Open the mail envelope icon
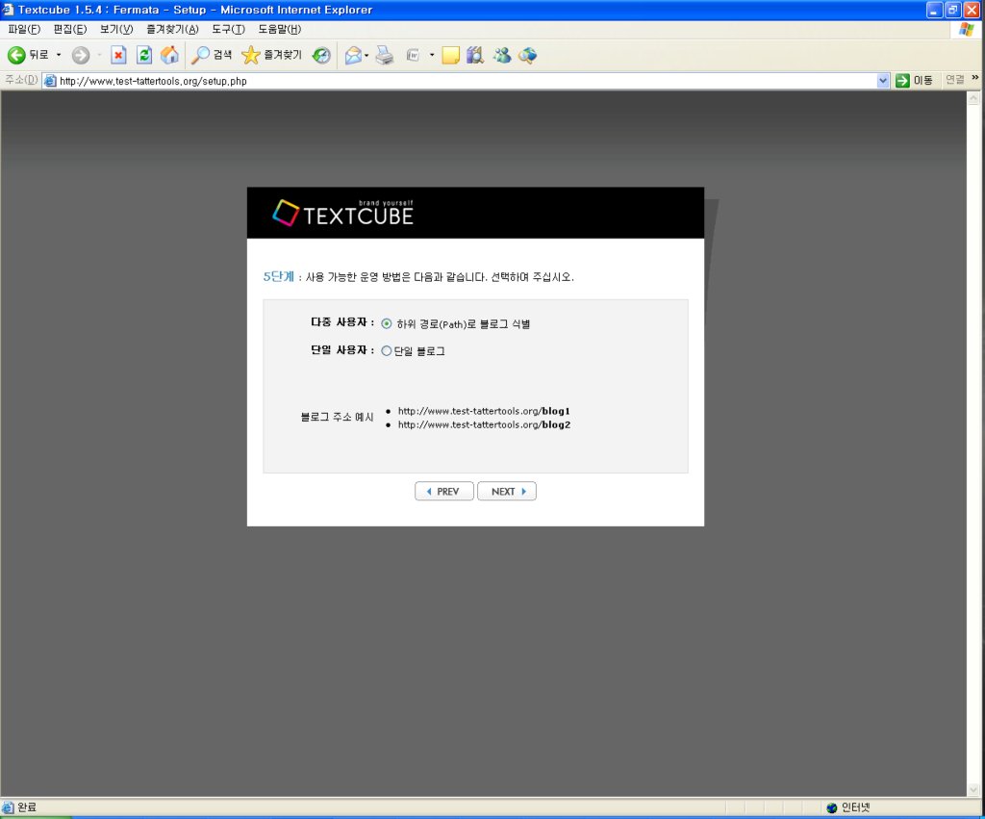The width and height of the screenshot is (985, 819). (x=353, y=55)
